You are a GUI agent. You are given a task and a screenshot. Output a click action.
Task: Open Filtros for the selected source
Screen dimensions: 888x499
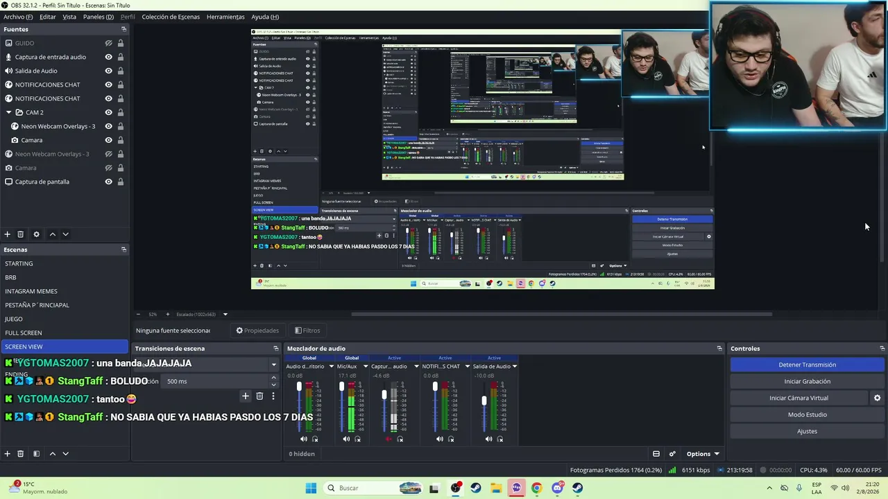pos(307,331)
